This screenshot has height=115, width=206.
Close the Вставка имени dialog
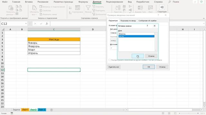[154, 26]
